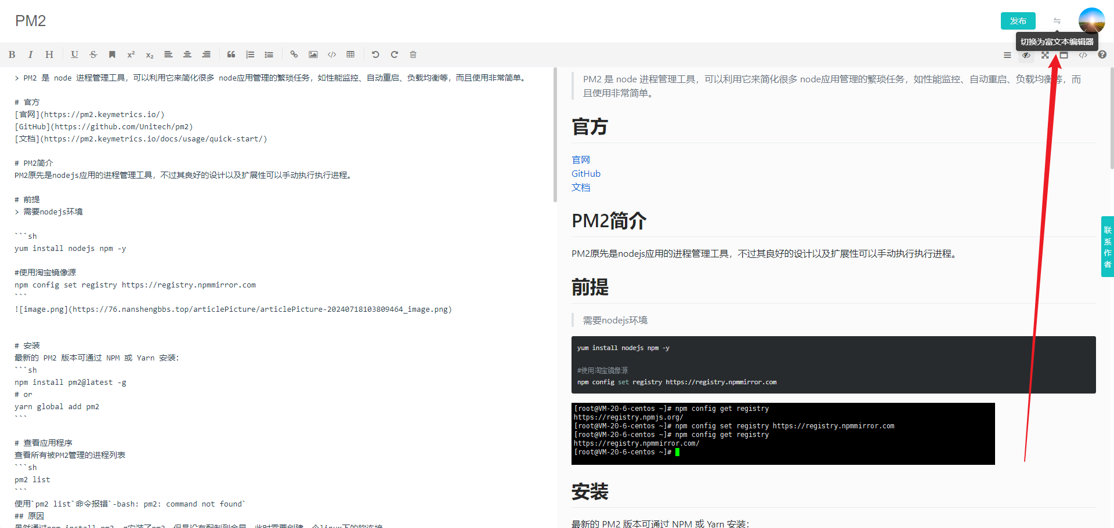Apply strikethrough using the toolbar S icon

pyautogui.click(x=93, y=54)
